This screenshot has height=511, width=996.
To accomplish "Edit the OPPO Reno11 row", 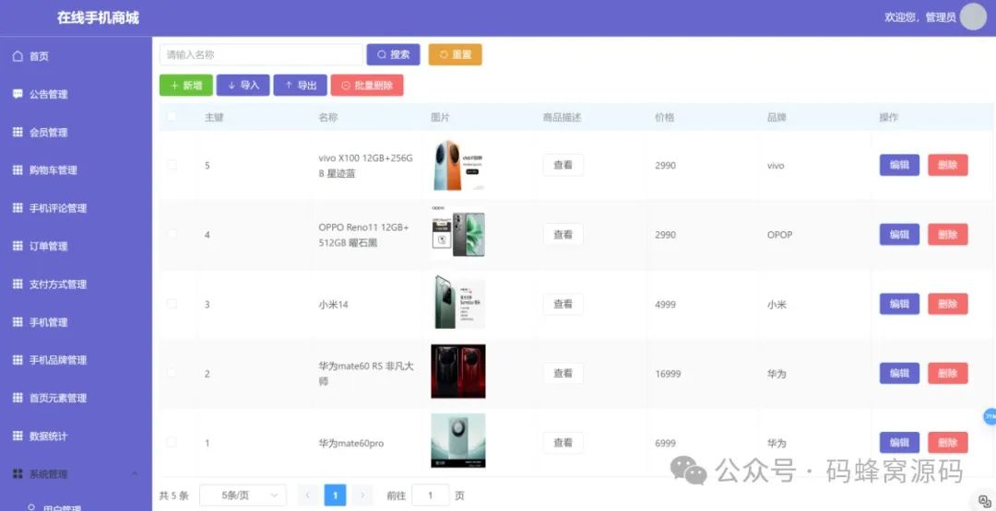I will [x=899, y=234].
